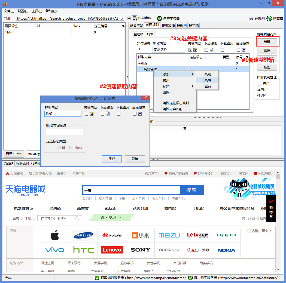Click the Apple brand logo
Screen dimensions: 286x283
click(x=54, y=235)
